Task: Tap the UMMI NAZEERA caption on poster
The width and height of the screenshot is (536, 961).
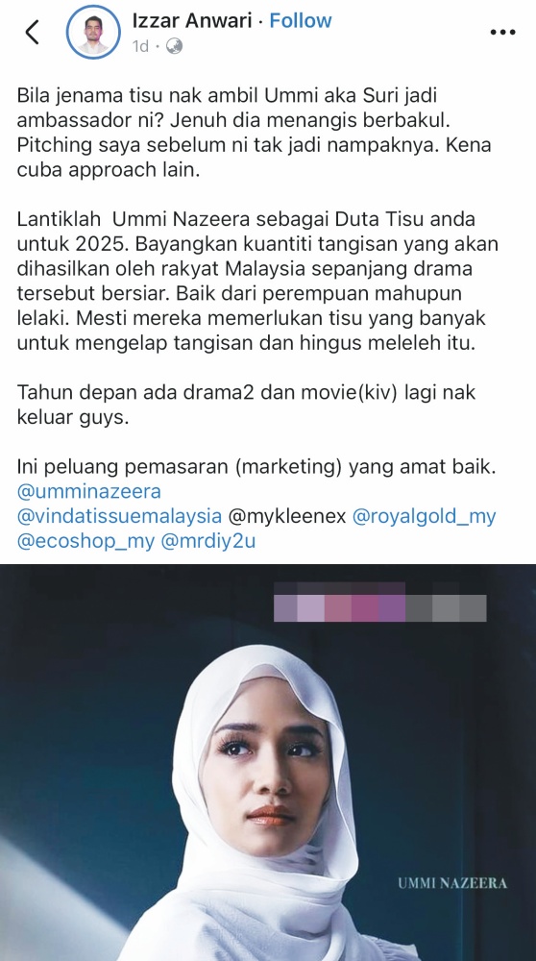Action: point(452,883)
